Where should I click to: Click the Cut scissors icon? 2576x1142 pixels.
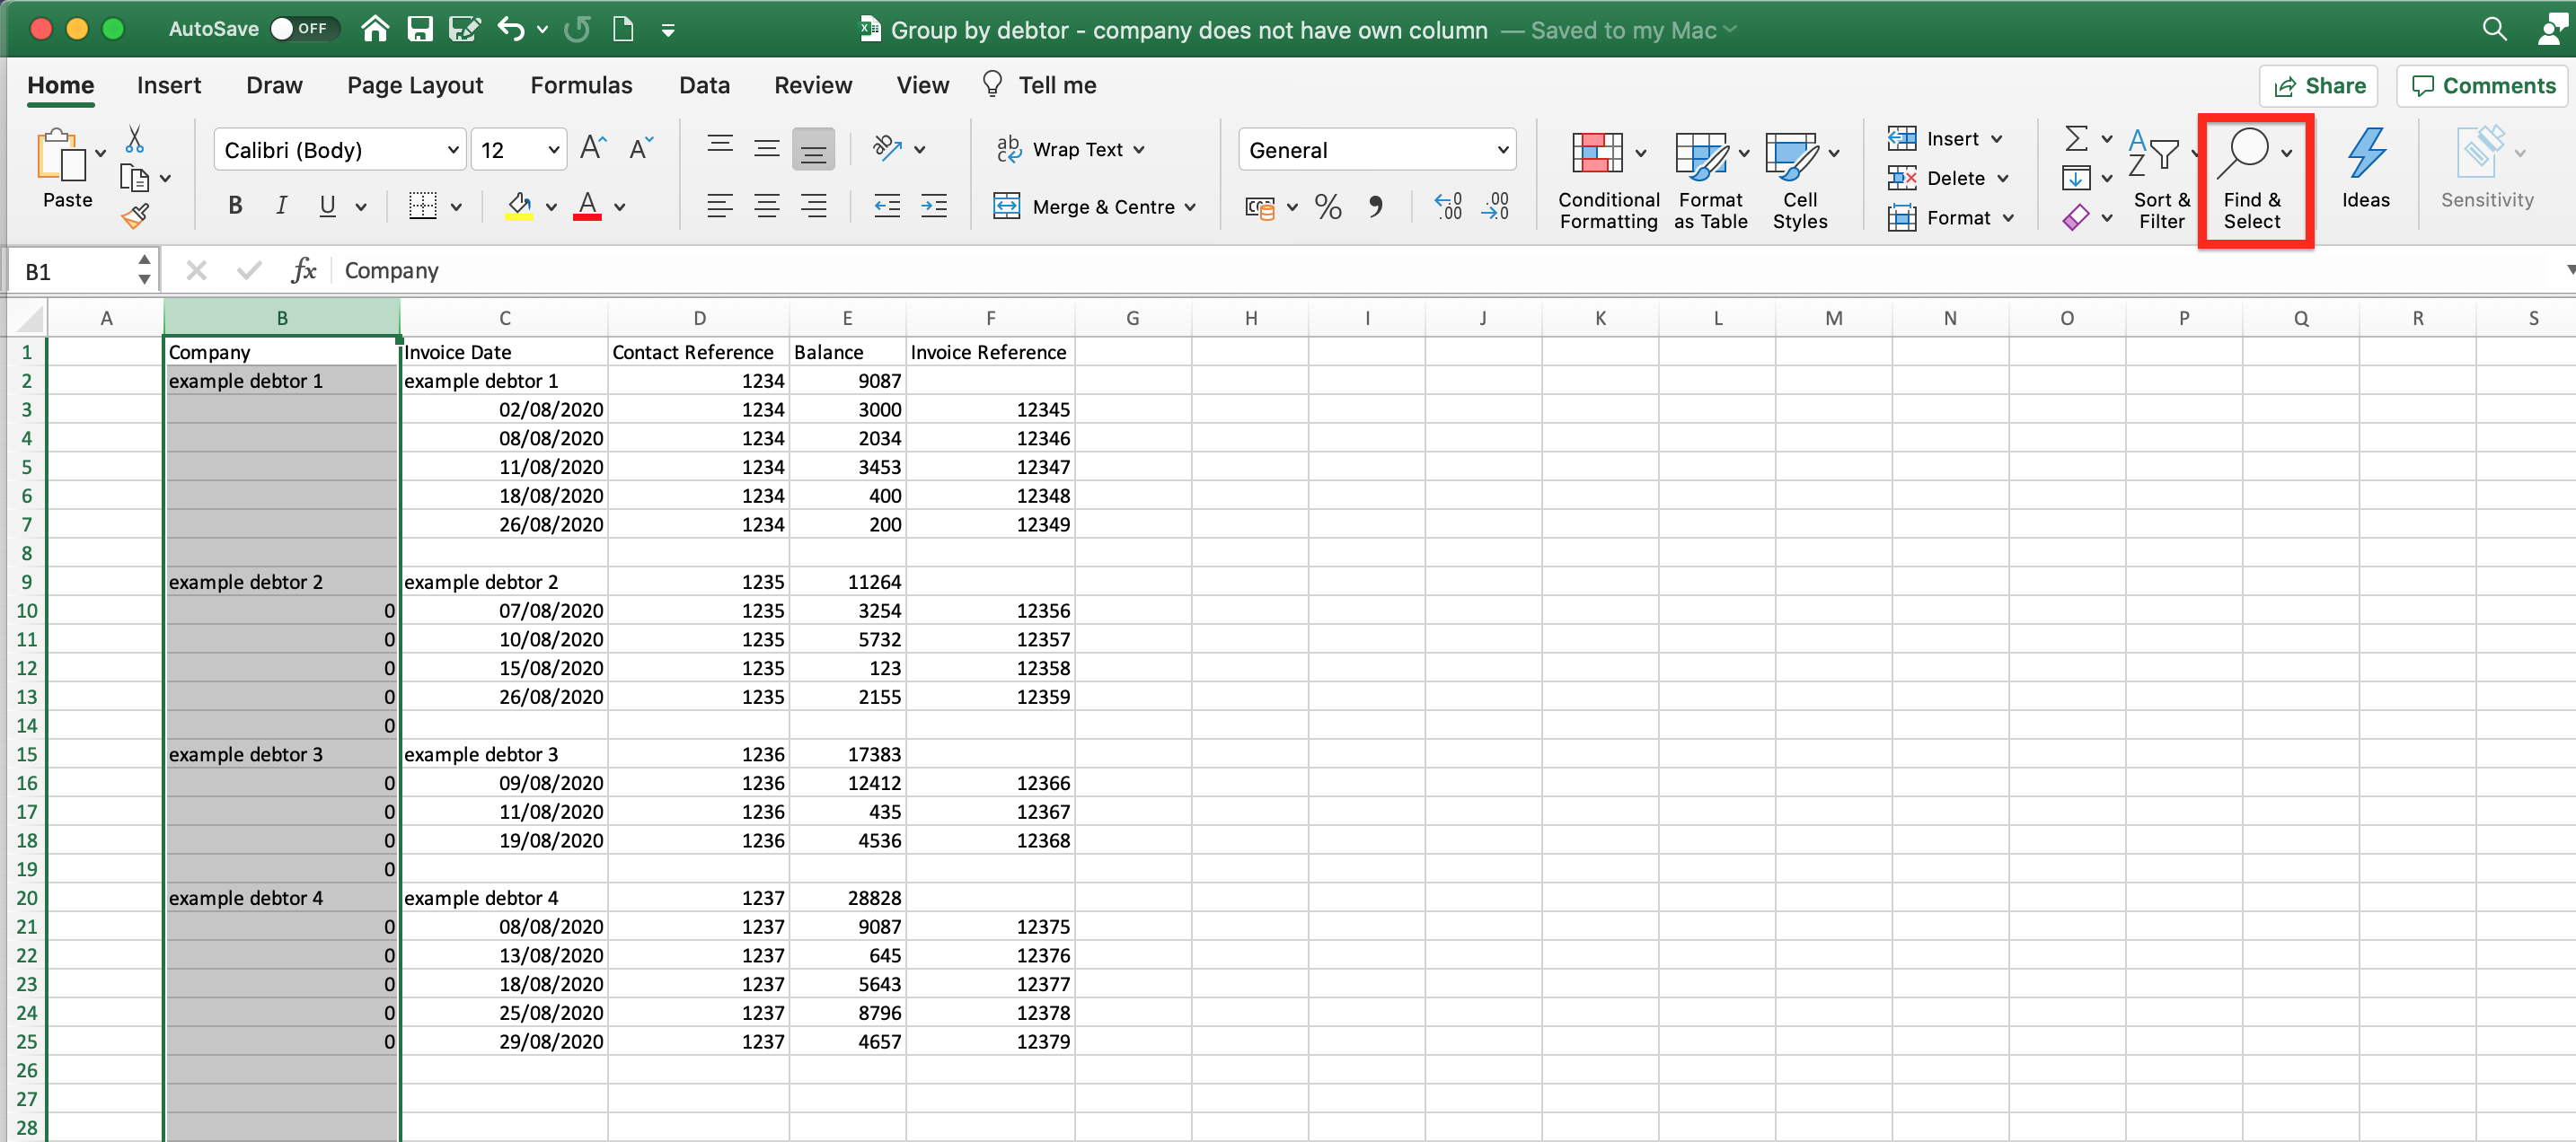click(135, 138)
